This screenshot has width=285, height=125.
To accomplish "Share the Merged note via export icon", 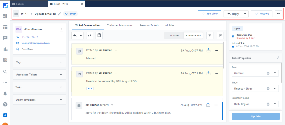I will coord(208,50).
